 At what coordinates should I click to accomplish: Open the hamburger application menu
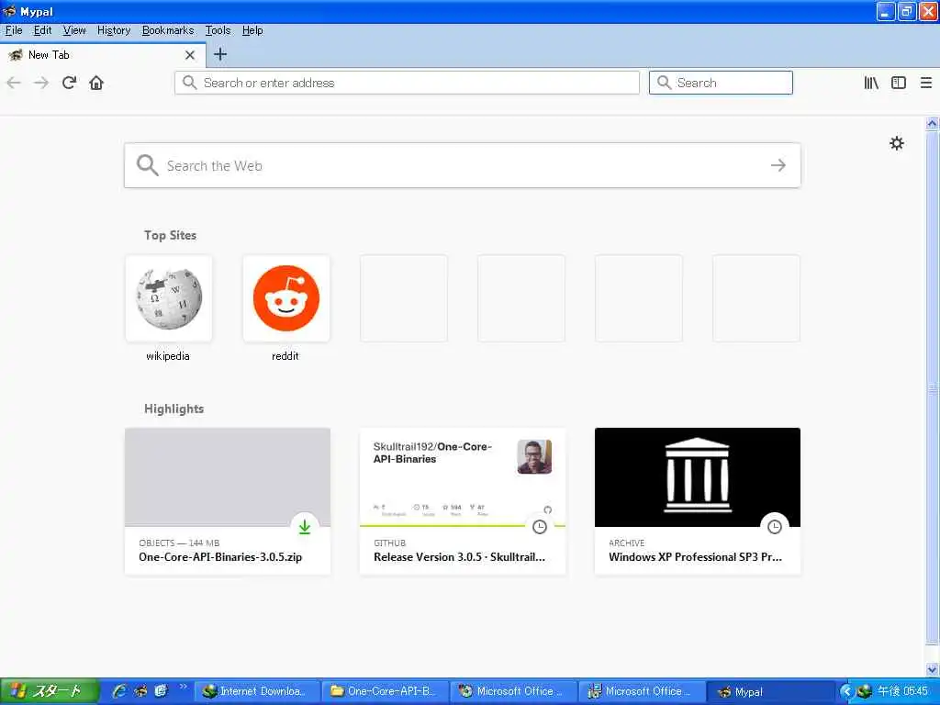coord(925,83)
